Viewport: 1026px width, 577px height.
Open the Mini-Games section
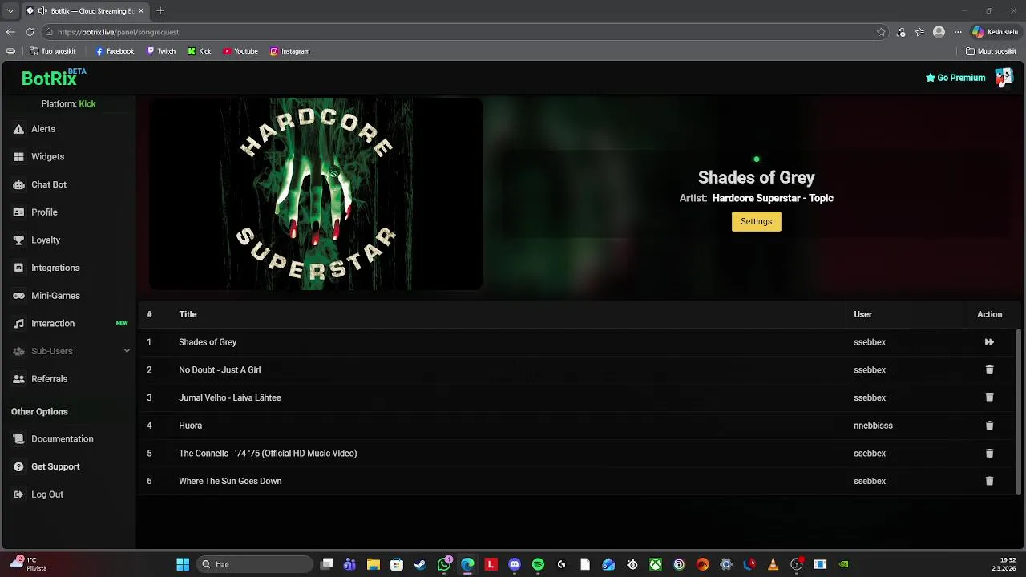[55, 296]
